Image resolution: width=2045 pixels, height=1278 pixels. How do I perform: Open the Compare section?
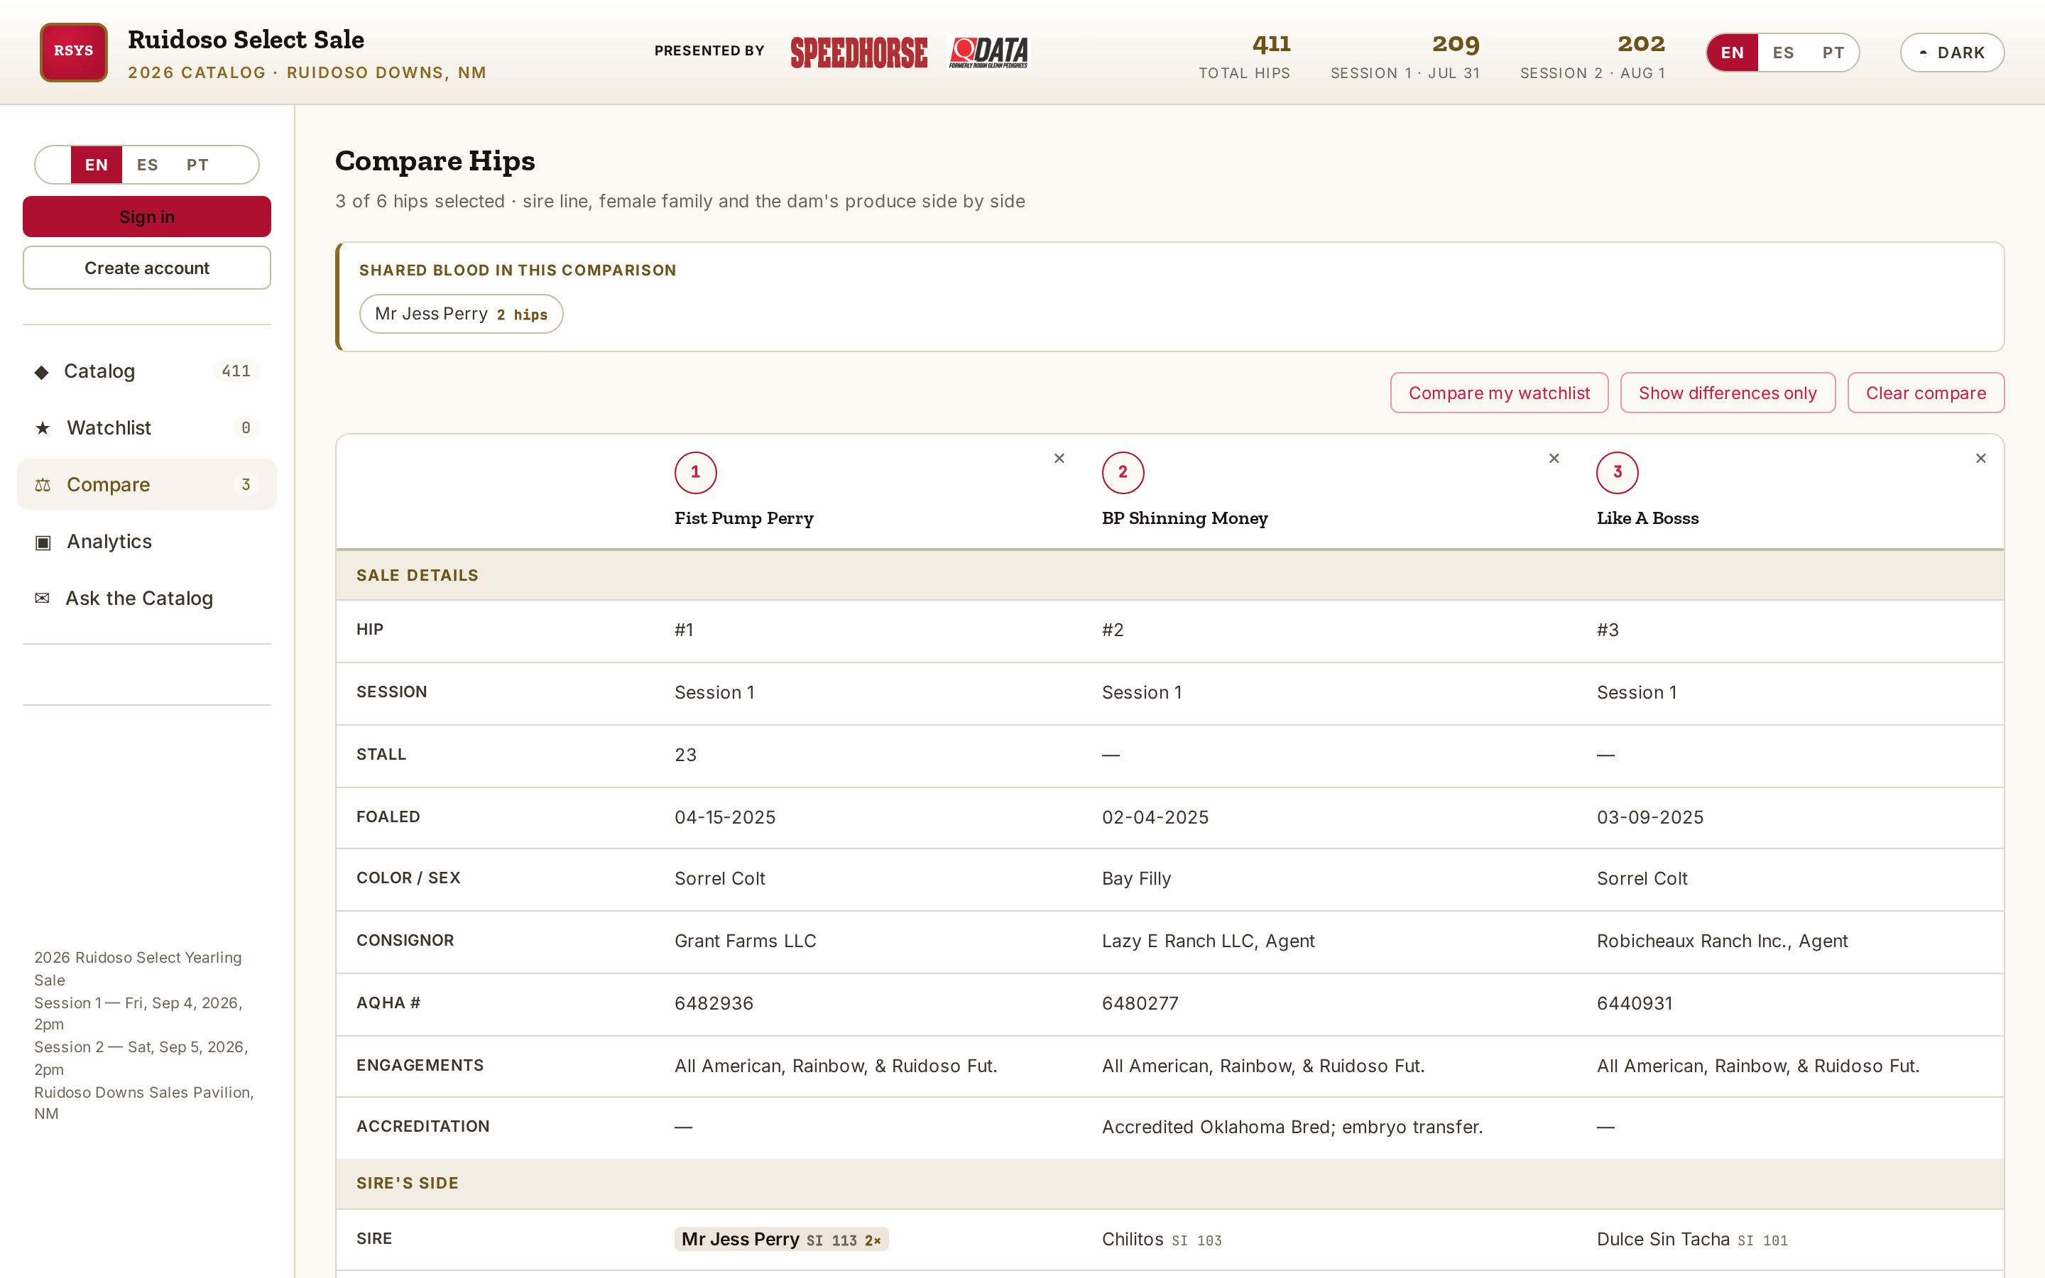(x=147, y=484)
